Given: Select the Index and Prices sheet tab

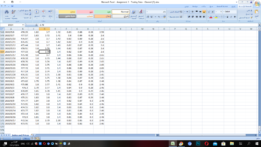Looking at the screenshot, I should [20, 135].
